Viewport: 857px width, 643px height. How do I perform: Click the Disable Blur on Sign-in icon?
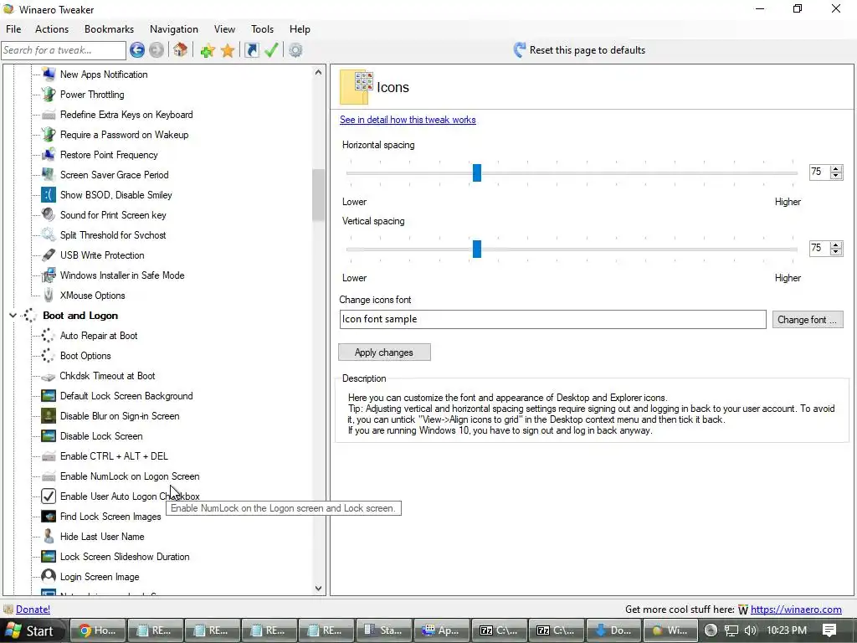pos(49,416)
